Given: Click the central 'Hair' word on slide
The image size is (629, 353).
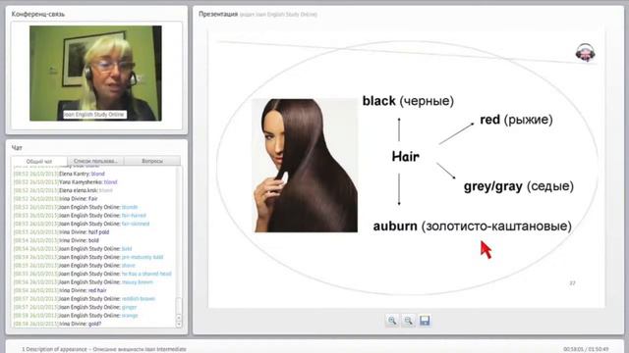Looking at the screenshot, I should coord(406,157).
